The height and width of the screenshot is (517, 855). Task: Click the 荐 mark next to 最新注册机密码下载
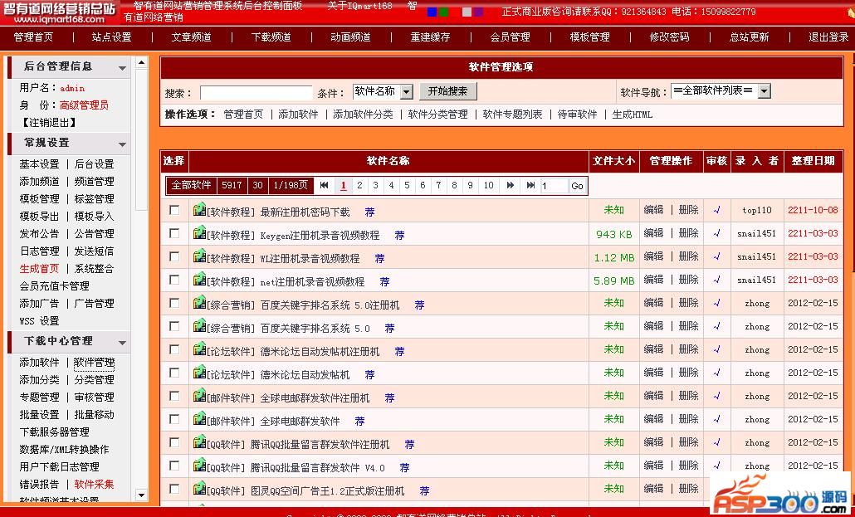pos(369,212)
